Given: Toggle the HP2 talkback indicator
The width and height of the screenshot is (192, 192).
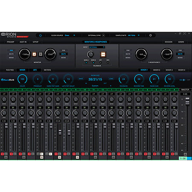Looking at the screenshot, I should 108,63.
